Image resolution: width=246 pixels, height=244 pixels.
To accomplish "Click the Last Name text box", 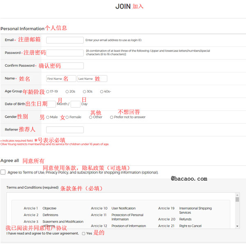I will tap(92, 79).
